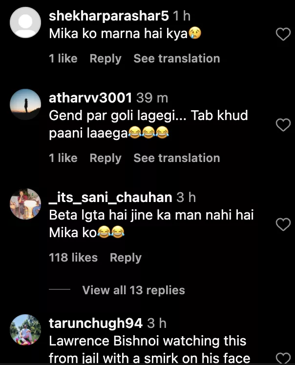View '1 like' on atharvv3001's comment
The width and height of the screenshot is (295, 365).
63,158
